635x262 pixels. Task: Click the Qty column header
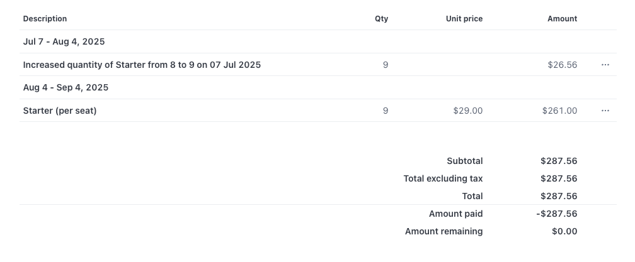[382, 19]
